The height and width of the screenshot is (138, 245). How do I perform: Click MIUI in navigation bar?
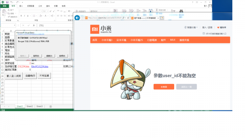173,40
